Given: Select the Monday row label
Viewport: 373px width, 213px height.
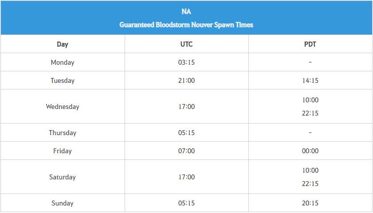Looking at the screenshot, I should coord(63,62).
